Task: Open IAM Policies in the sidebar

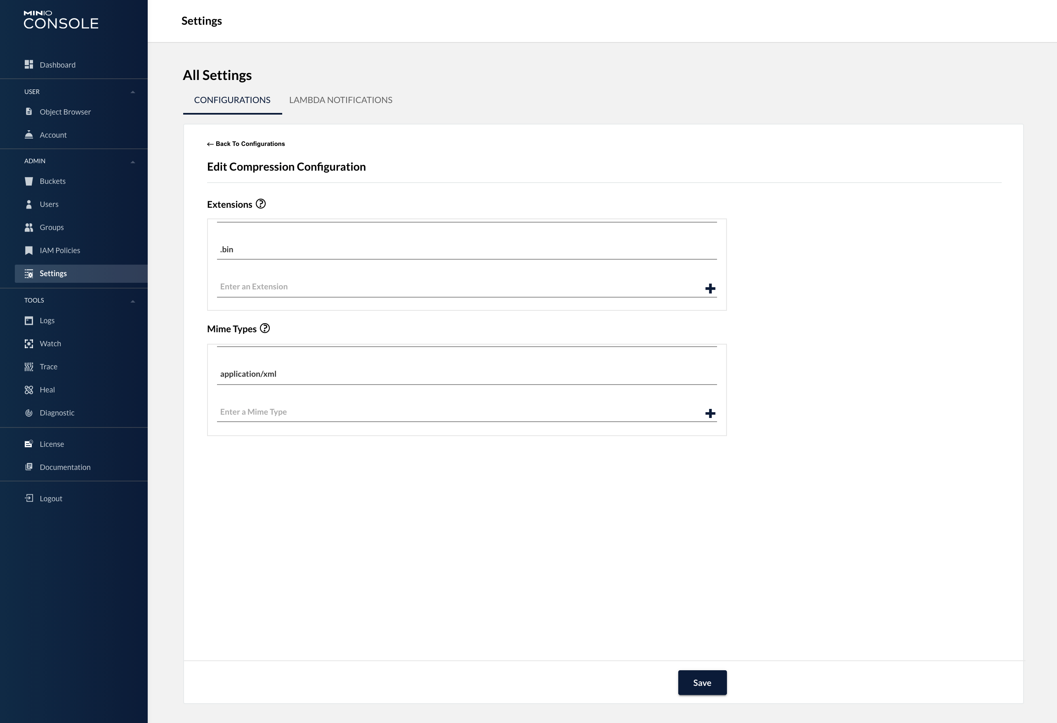Action: pos(59,250)
